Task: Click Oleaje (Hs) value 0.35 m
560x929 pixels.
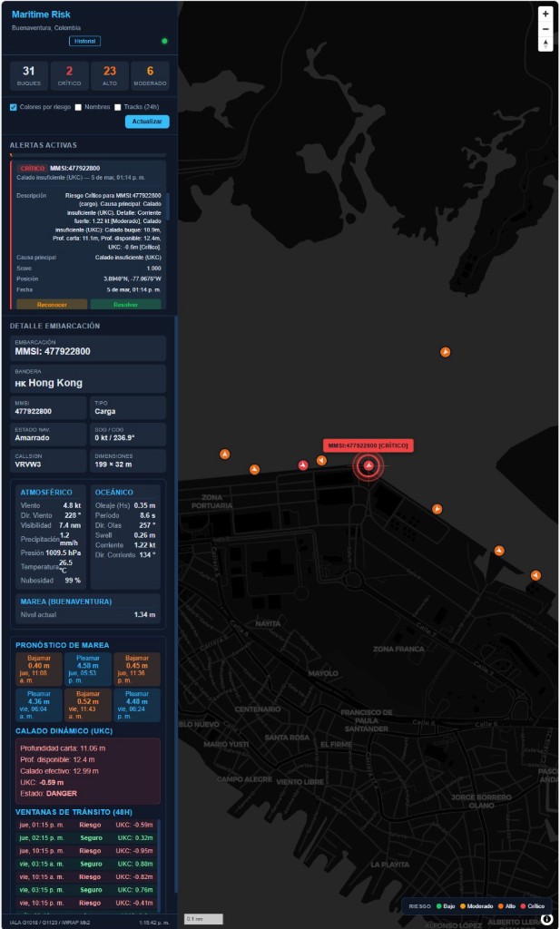Action: (x=144, y=505)
